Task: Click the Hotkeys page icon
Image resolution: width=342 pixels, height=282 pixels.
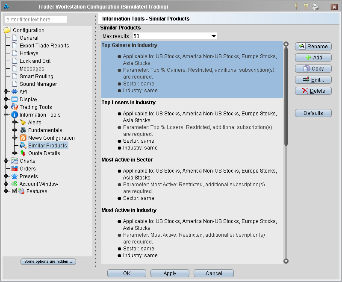Action: [15, 53]
